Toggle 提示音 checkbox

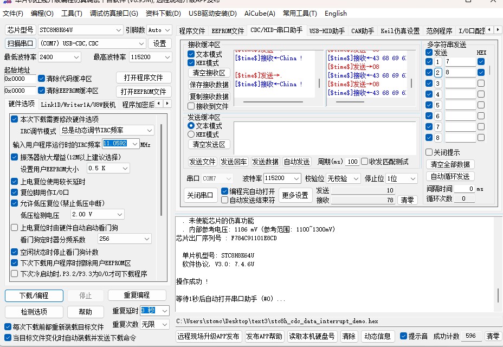coord(404,336)
